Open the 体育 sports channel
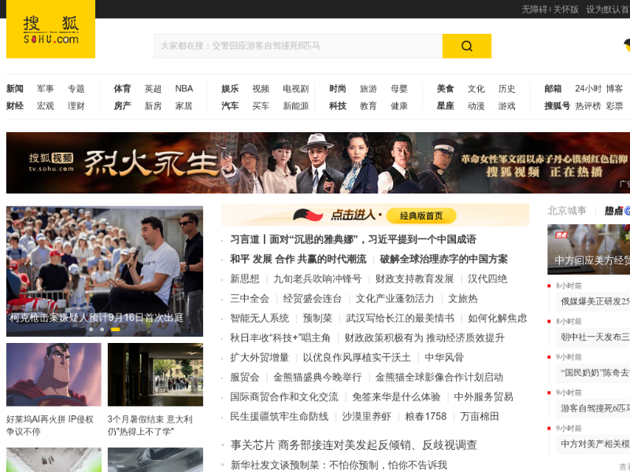The width and height of the screenshot is (630, 472). pos(122,89)
